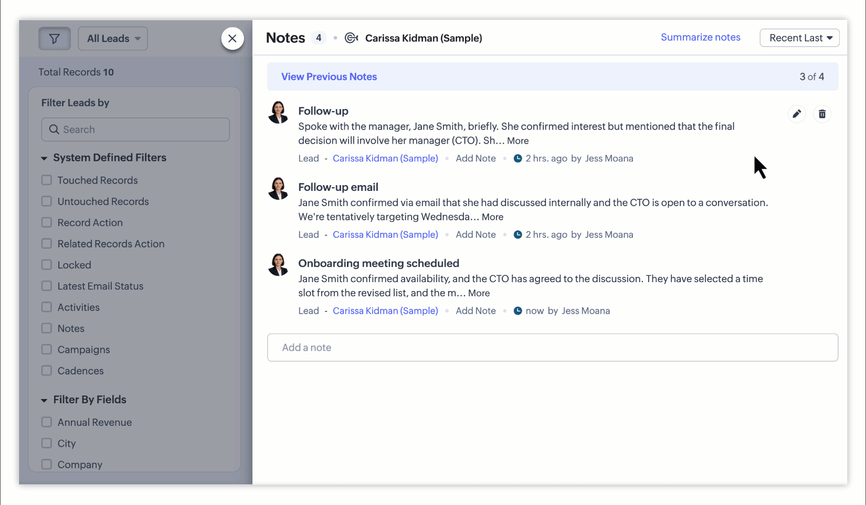Click the avatar on Onboarding meeting scheduled note
Viewport: 866px width, 505px height.
278,265
